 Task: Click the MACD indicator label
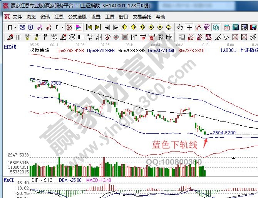click(x=9, y=180)
